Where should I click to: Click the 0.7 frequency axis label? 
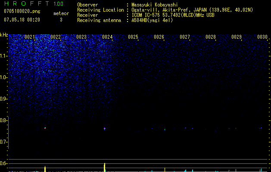click(4, 142)
